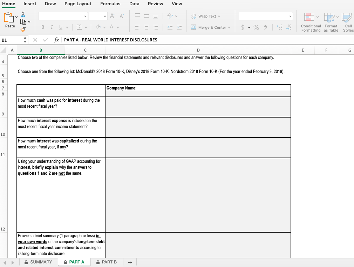Open the font name dropdown

(x=63, y=16)
